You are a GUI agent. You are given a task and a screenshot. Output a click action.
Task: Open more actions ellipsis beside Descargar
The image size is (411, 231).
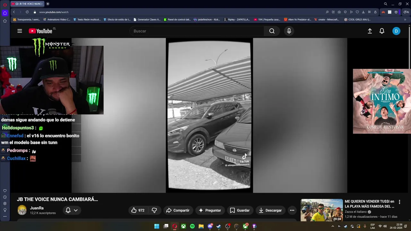pyautogui.click(x=292, y=210)
